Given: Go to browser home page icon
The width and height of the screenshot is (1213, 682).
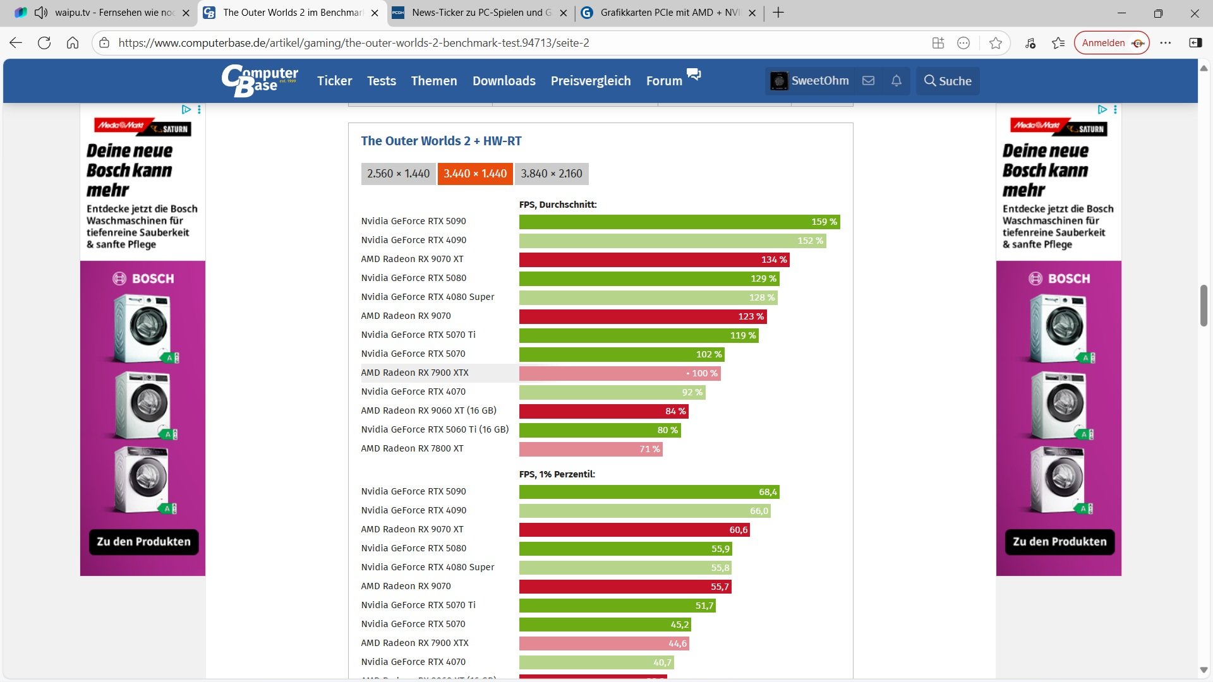Looking at the screenshot, I should (x=73, y=43).
